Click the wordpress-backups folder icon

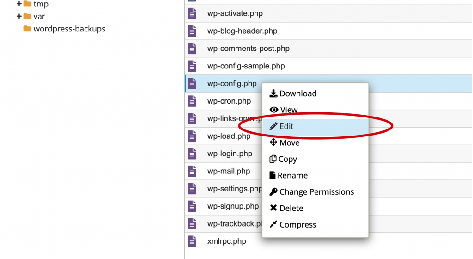tap(27, 29)
